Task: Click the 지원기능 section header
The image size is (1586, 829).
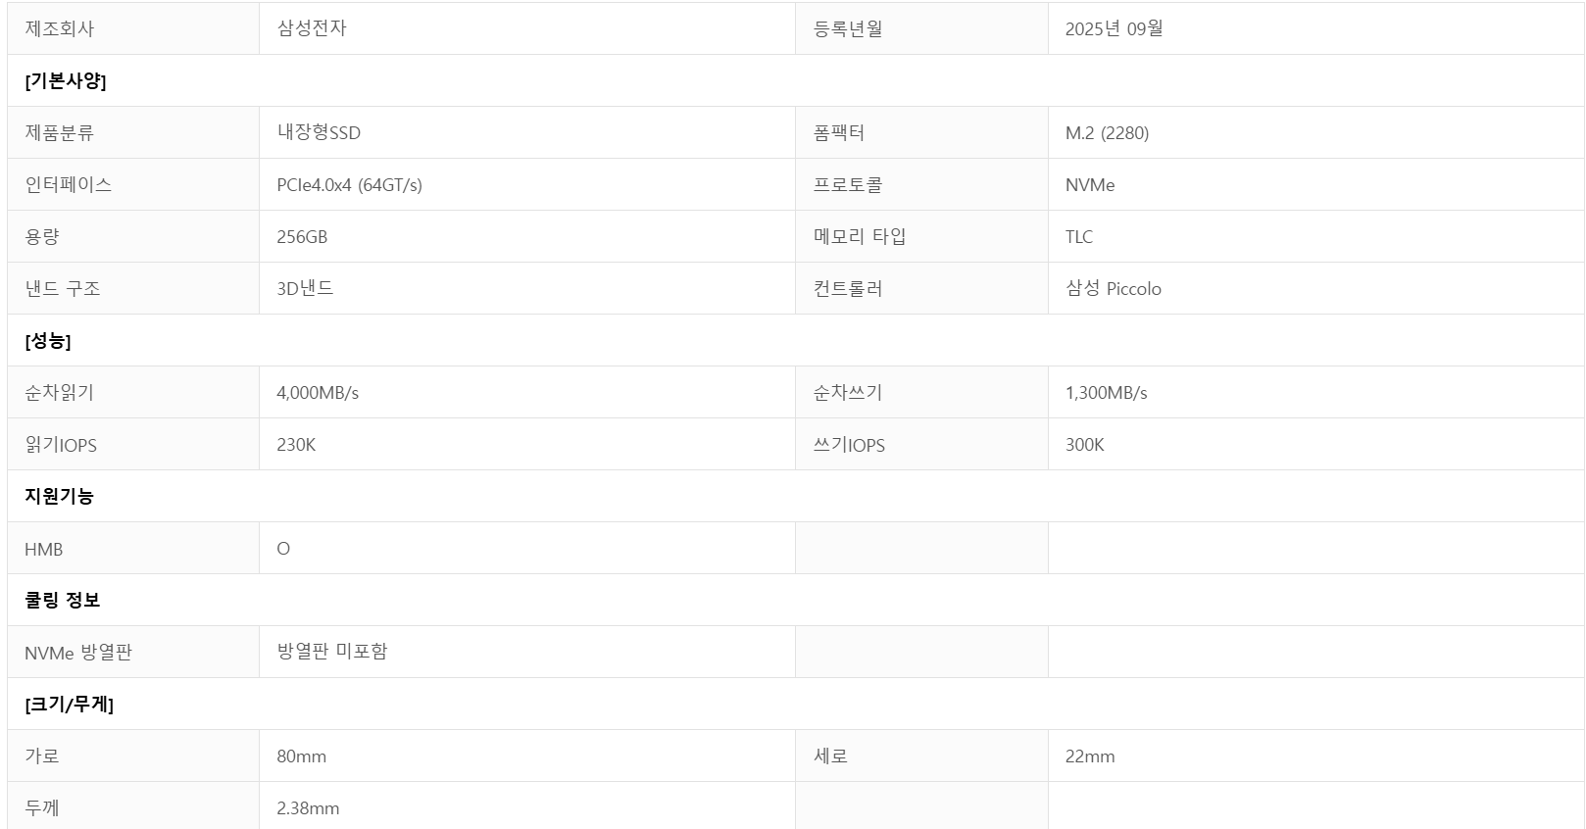Action: point(59,497)
